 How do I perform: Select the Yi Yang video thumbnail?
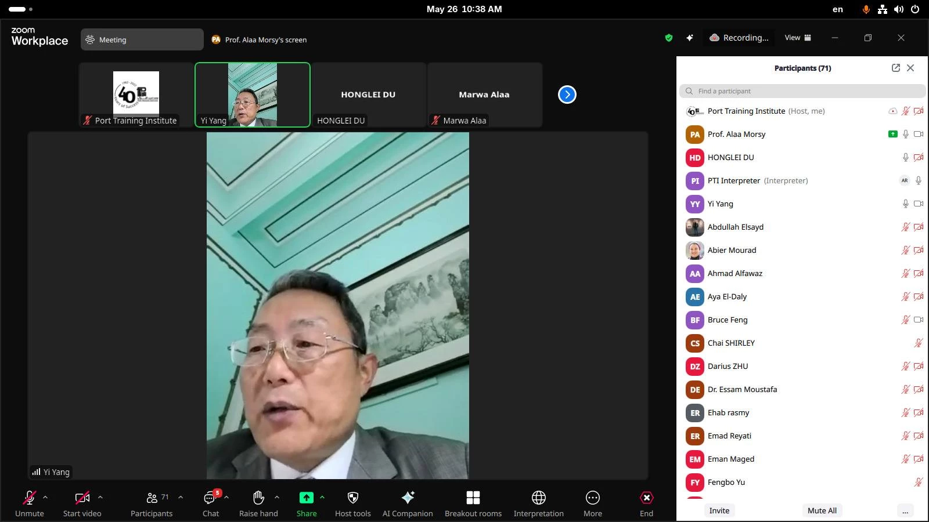253,95
